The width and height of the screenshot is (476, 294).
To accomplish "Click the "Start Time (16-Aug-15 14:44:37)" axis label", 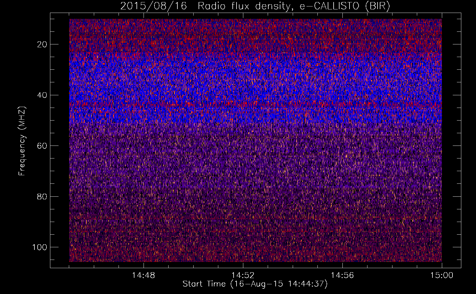I will point(255,284).
